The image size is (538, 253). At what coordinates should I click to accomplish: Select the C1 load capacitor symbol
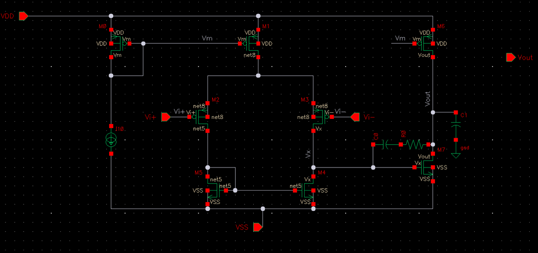pyautogui.click(x=456, y=126)
